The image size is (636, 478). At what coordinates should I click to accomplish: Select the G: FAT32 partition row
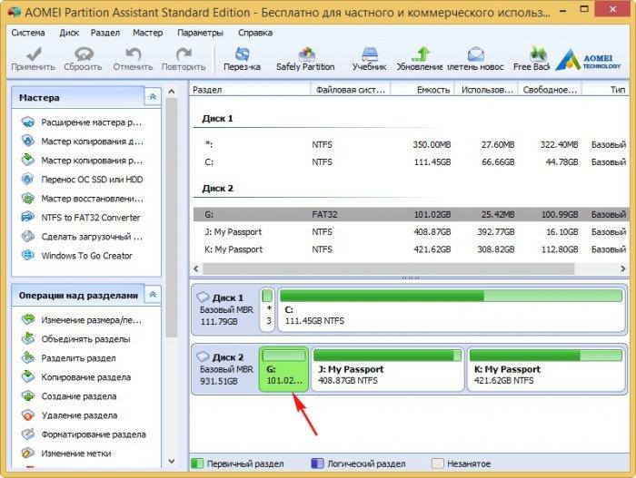pos(411,214)
